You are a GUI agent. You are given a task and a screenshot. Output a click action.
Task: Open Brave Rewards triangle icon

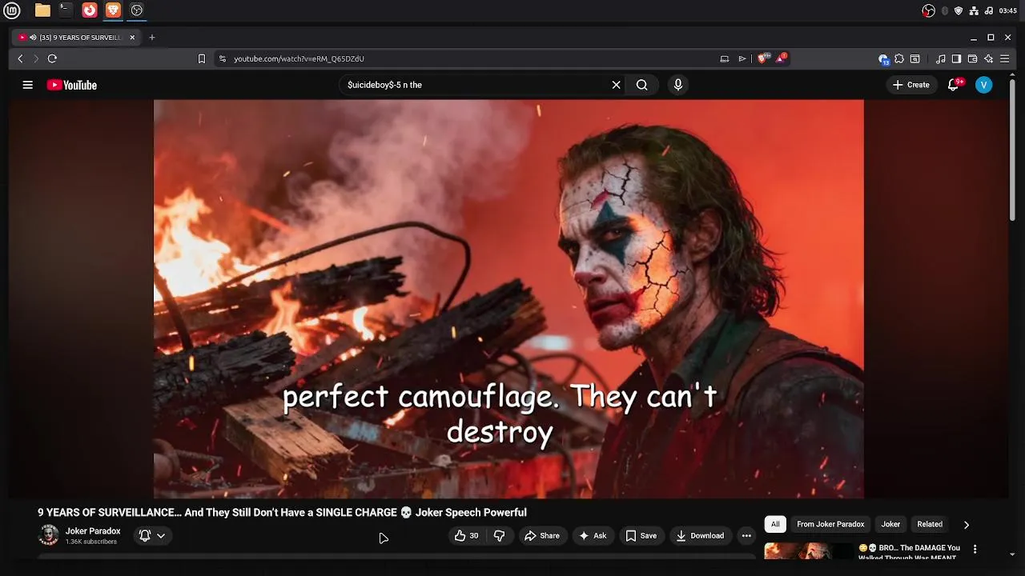pyautogui.click(x=781, y=58)
